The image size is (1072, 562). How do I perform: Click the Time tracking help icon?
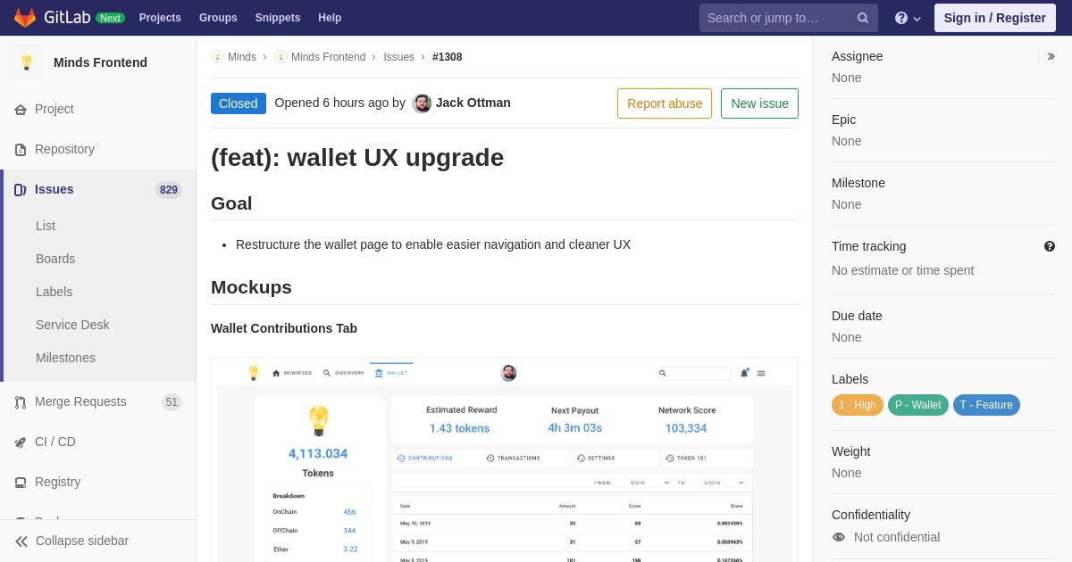coord(1050,246)
